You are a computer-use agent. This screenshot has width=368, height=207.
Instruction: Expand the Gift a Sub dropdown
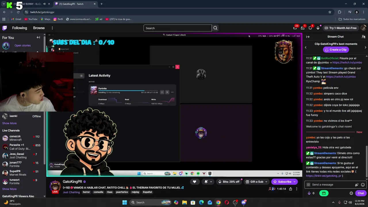[x=266, y=182]
